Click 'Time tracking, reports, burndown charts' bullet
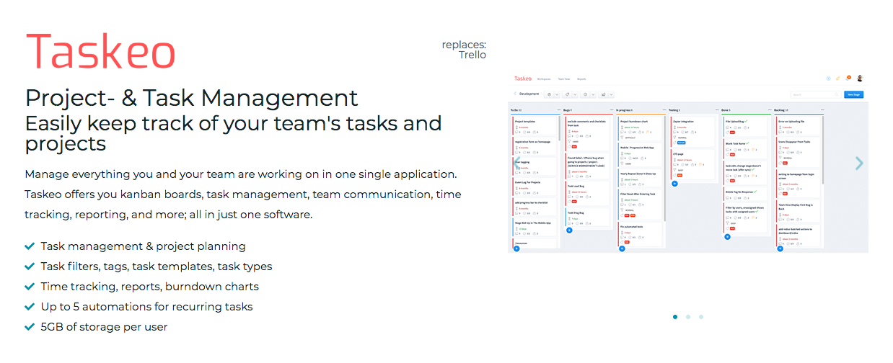This screenshot has width=893, height=363. (150, 287)
